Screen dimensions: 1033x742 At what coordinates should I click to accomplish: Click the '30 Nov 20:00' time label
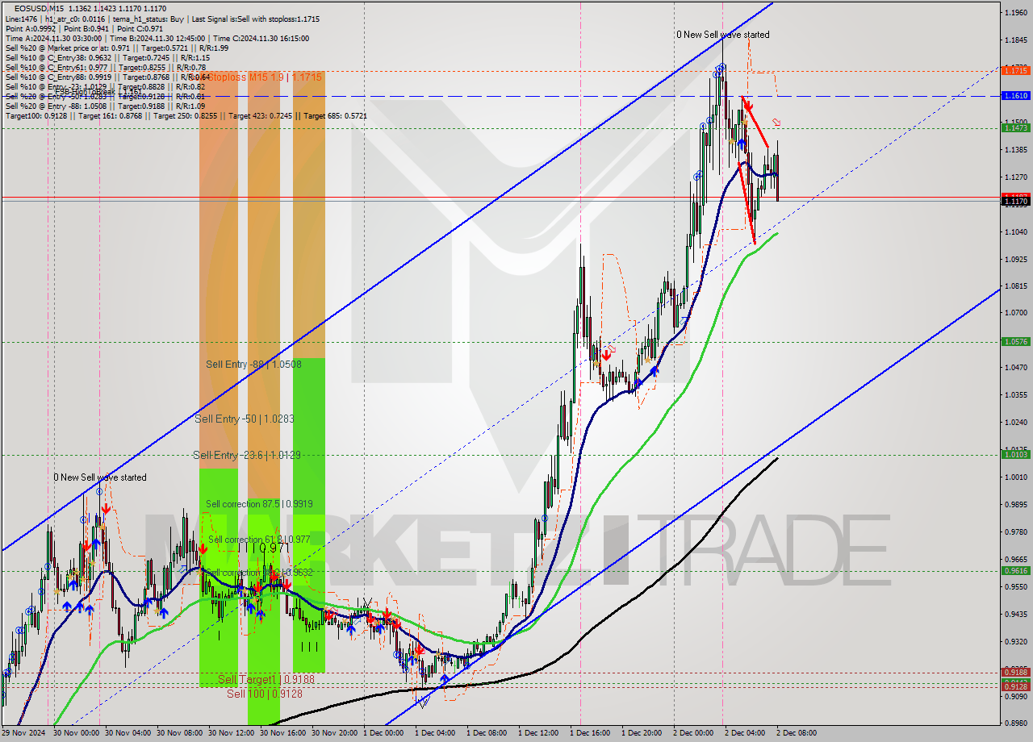point(336,733)
